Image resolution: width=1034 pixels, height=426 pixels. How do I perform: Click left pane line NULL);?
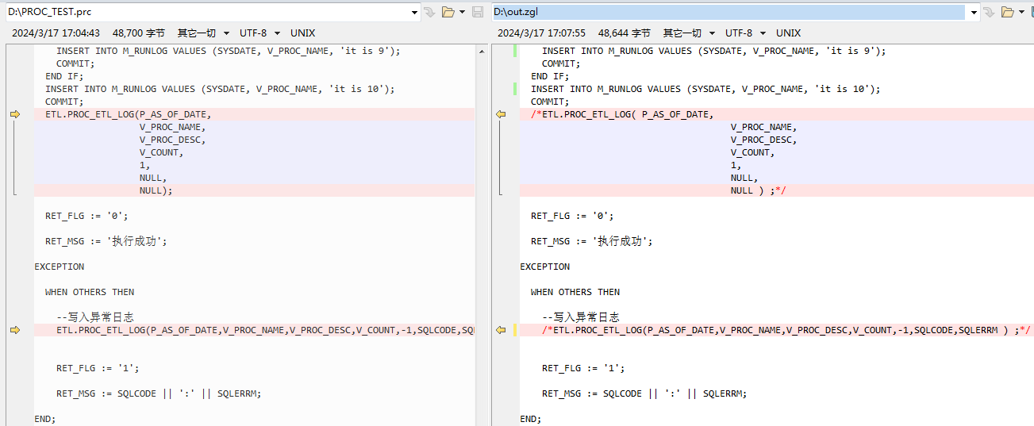tap(156, 190)
